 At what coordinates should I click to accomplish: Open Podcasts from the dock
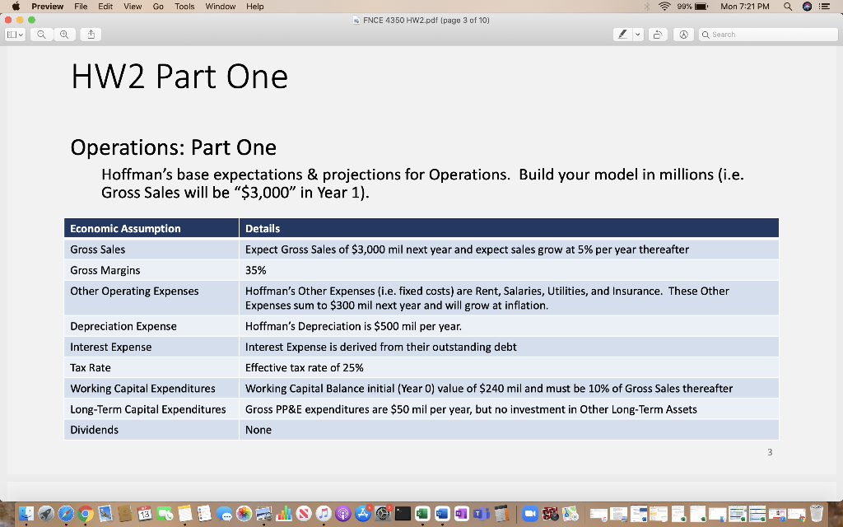pos(343,514)
